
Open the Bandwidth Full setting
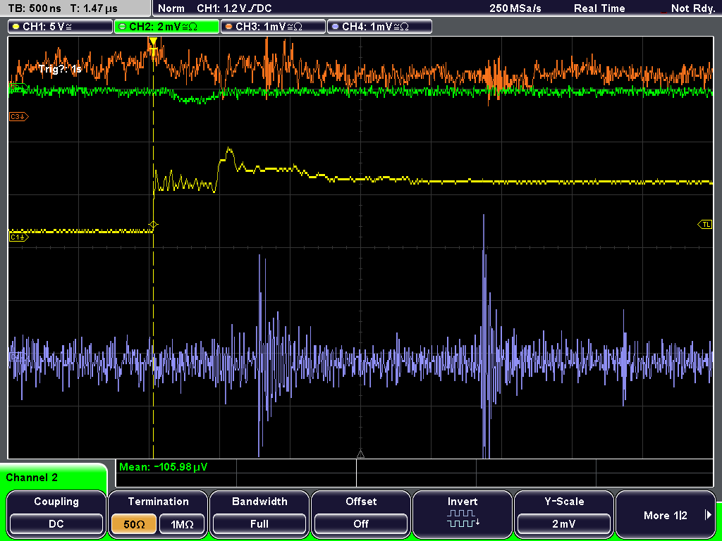[x=259, y=514]
